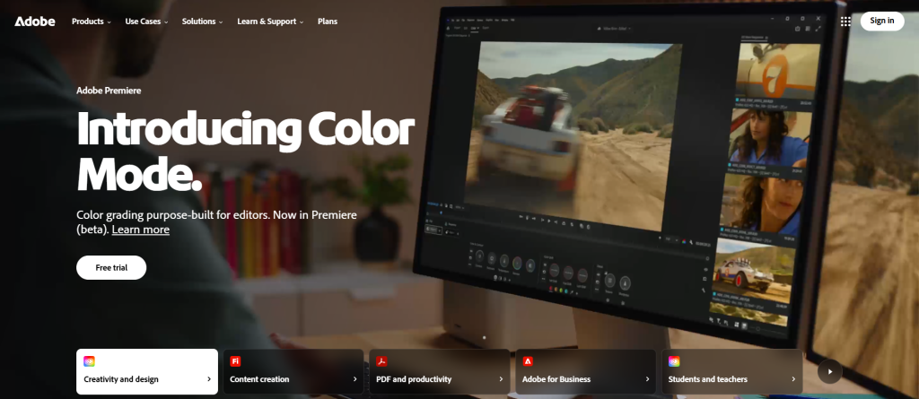This screenshot has height=399, width=919.
Task: Click the Firefly icon on Content creation card
Action: point(235,360)
